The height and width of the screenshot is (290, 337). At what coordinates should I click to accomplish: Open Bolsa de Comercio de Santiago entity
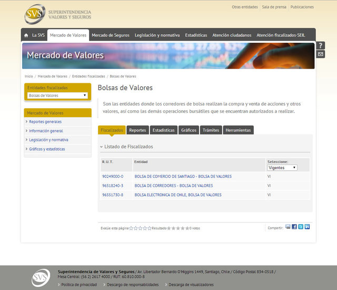click(x=183, y=177)
